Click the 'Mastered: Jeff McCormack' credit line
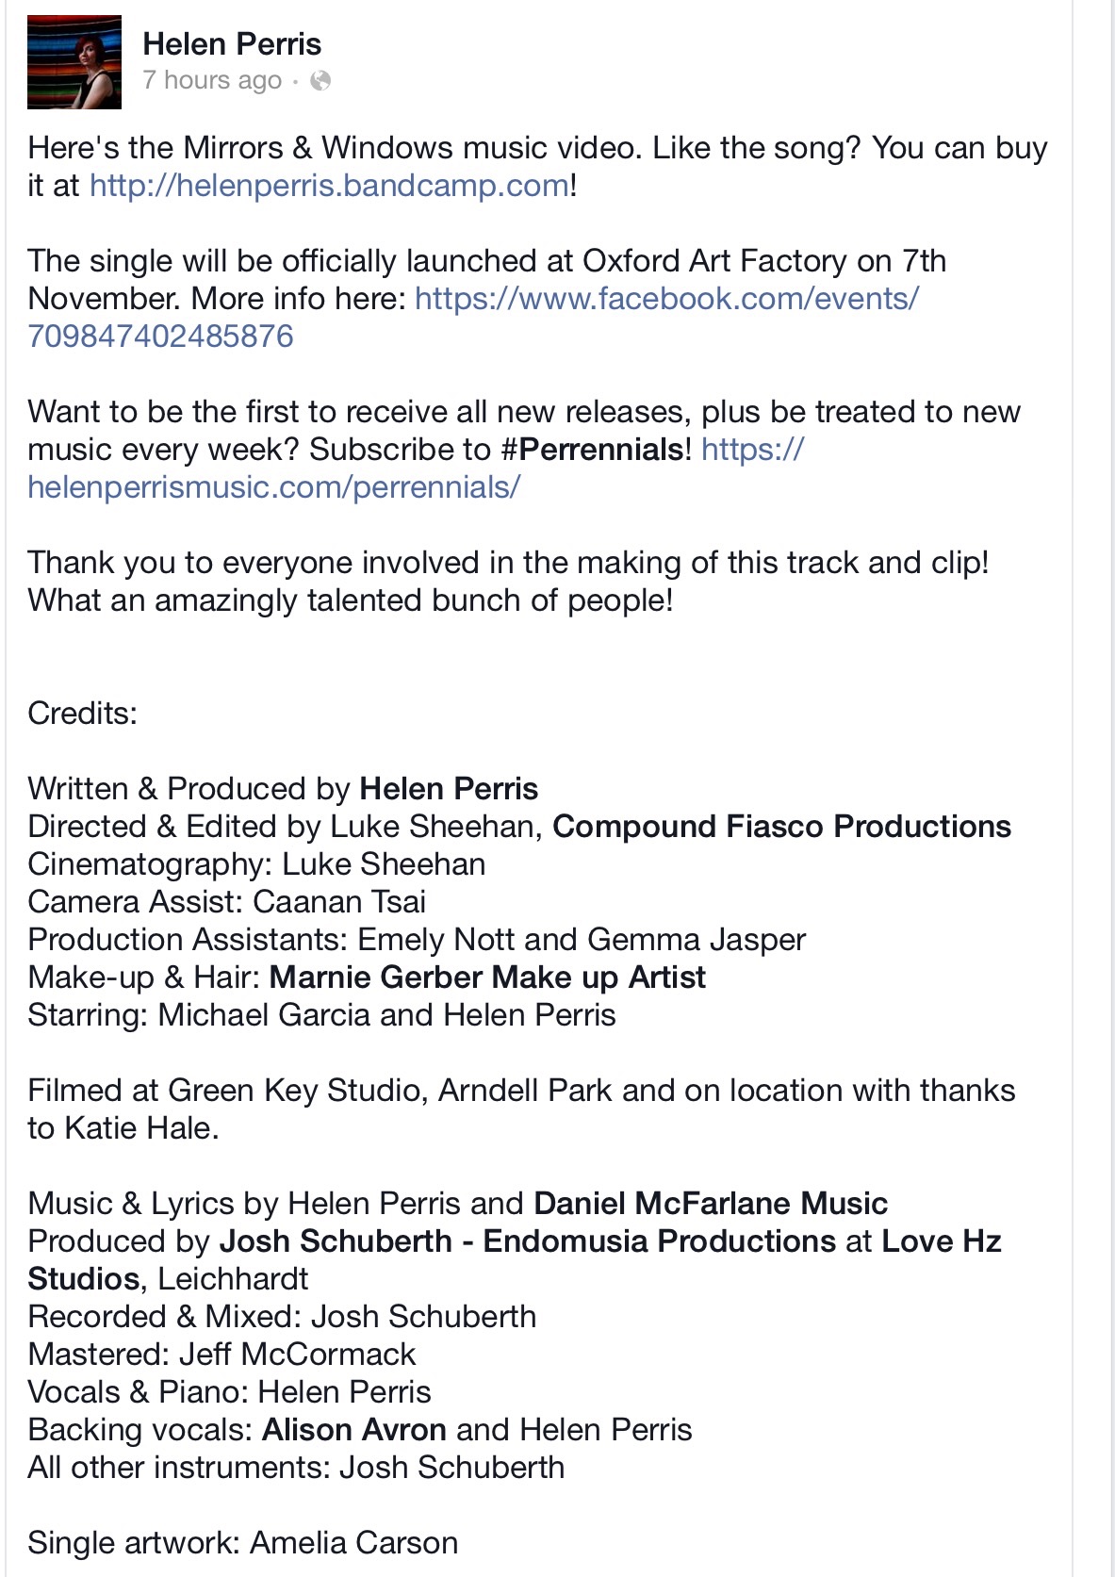 click(x=221, y=1355)
